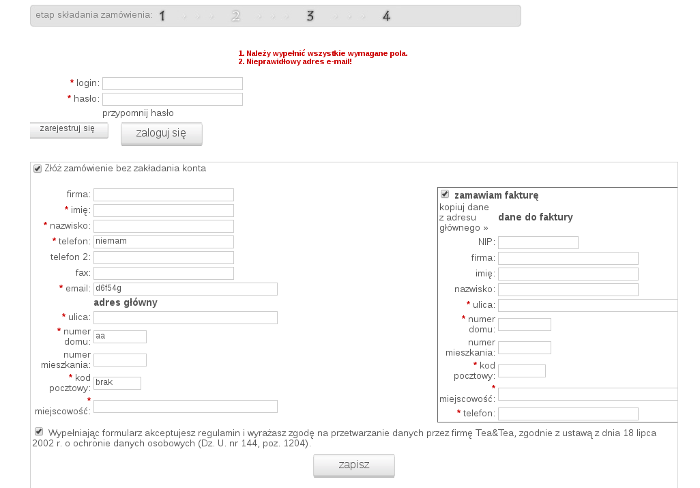
Task: Click 'Należy wypełnić wszystkie wymagane pola.' error
Action: click(x=327, y=53)
